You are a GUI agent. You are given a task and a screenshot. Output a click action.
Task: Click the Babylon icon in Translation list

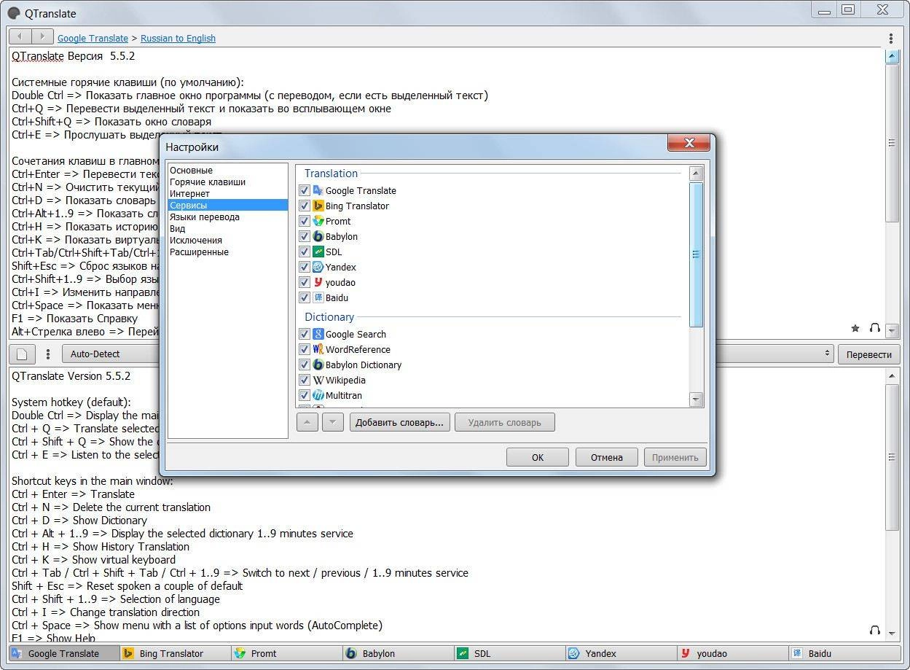(318, 236)
